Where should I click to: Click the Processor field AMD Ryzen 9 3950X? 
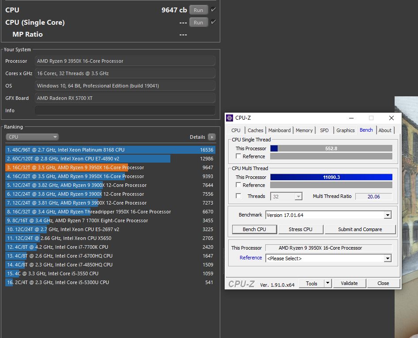click(125, 61)
